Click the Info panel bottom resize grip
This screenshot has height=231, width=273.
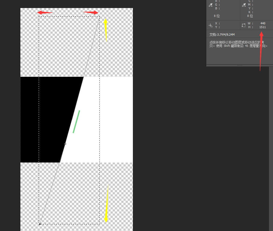tap(239, 65)
